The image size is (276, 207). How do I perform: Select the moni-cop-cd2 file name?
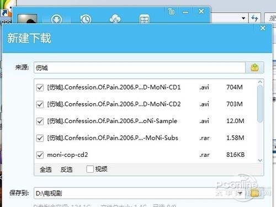point(67,155)
